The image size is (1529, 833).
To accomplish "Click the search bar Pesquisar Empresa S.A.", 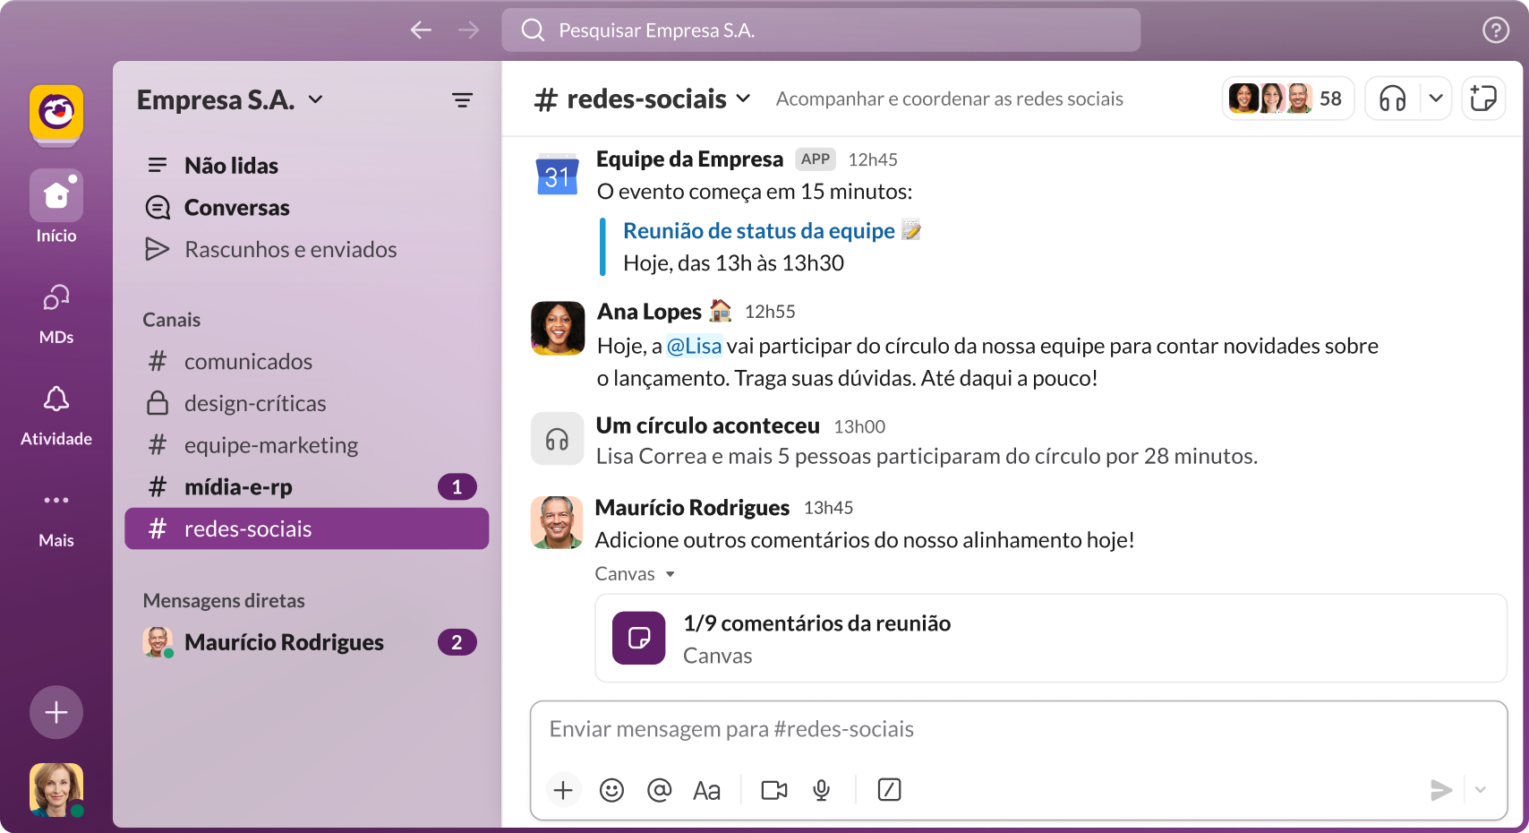I will coord(820,30).
